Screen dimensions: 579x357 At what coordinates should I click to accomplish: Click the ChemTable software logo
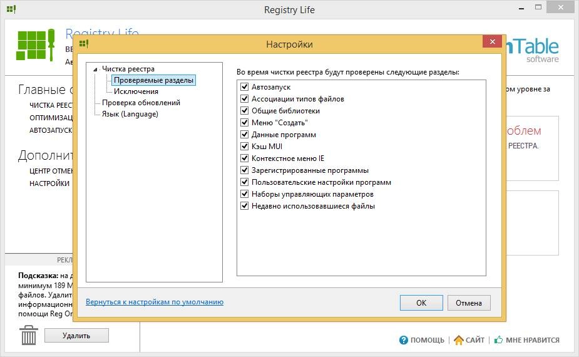tap(533, 50)
